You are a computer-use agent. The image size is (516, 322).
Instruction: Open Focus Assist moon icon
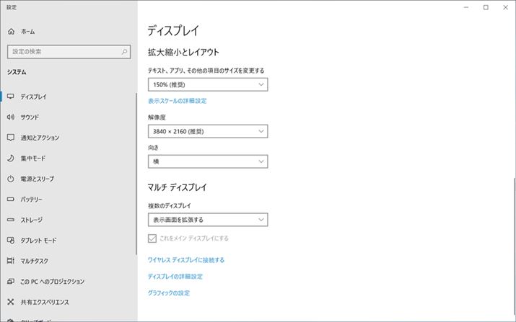pyautogui.click(x=11, y=158)
